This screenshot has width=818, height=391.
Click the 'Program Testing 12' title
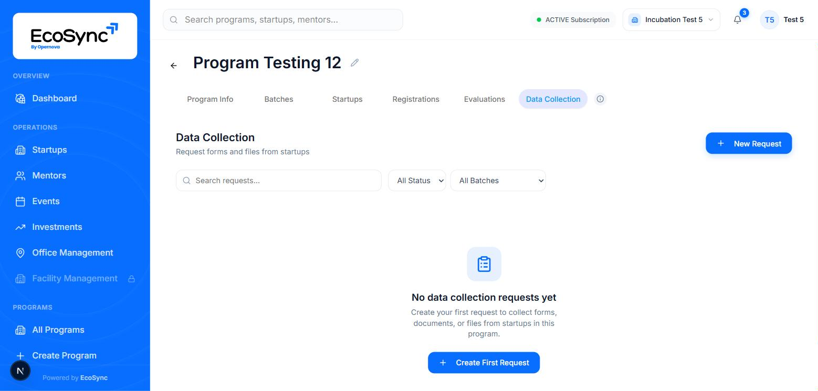267,63
